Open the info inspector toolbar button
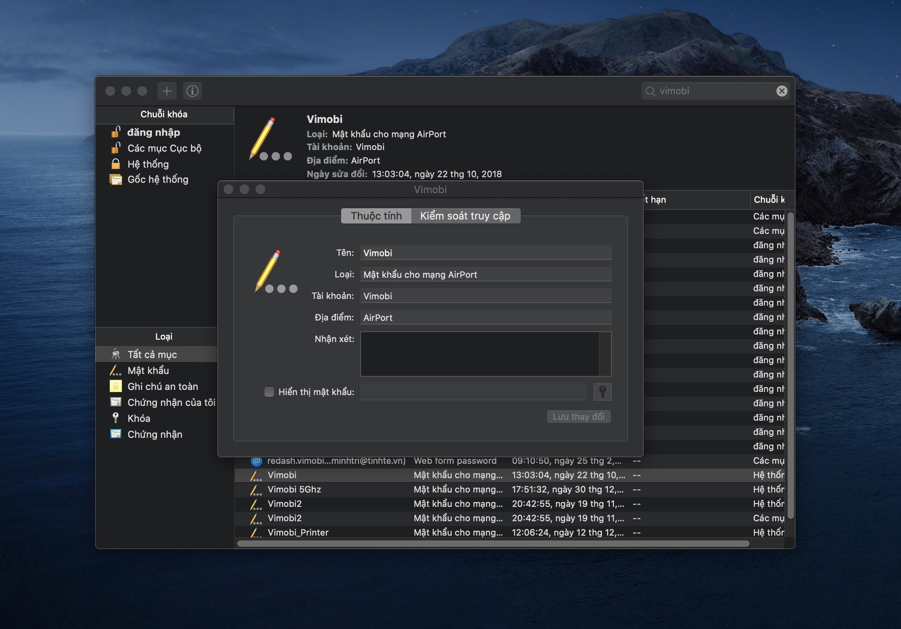901x629 pixels. coord(193,91)
